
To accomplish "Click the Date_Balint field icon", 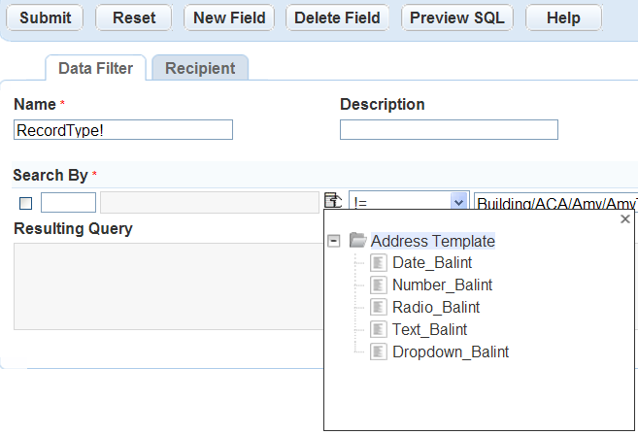I will pos(379,263).
